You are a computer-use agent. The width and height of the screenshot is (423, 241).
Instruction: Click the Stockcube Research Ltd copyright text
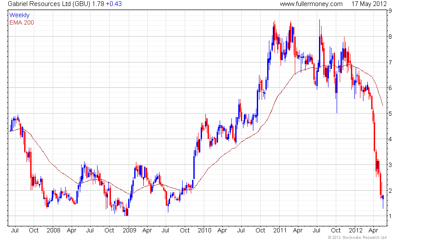pos(357,238)
